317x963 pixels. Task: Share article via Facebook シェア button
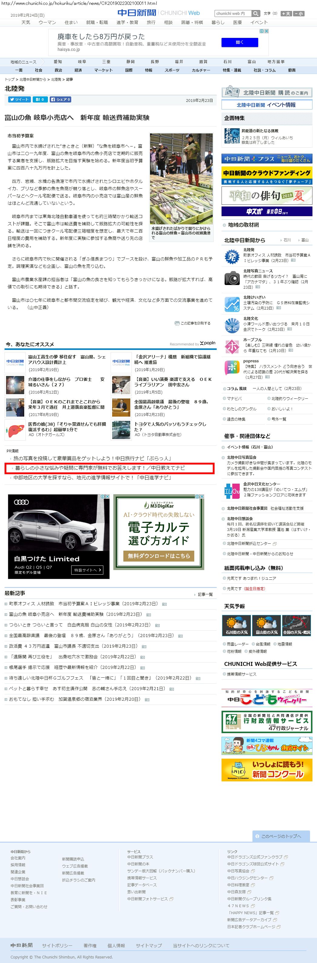[x=61, y=99]
